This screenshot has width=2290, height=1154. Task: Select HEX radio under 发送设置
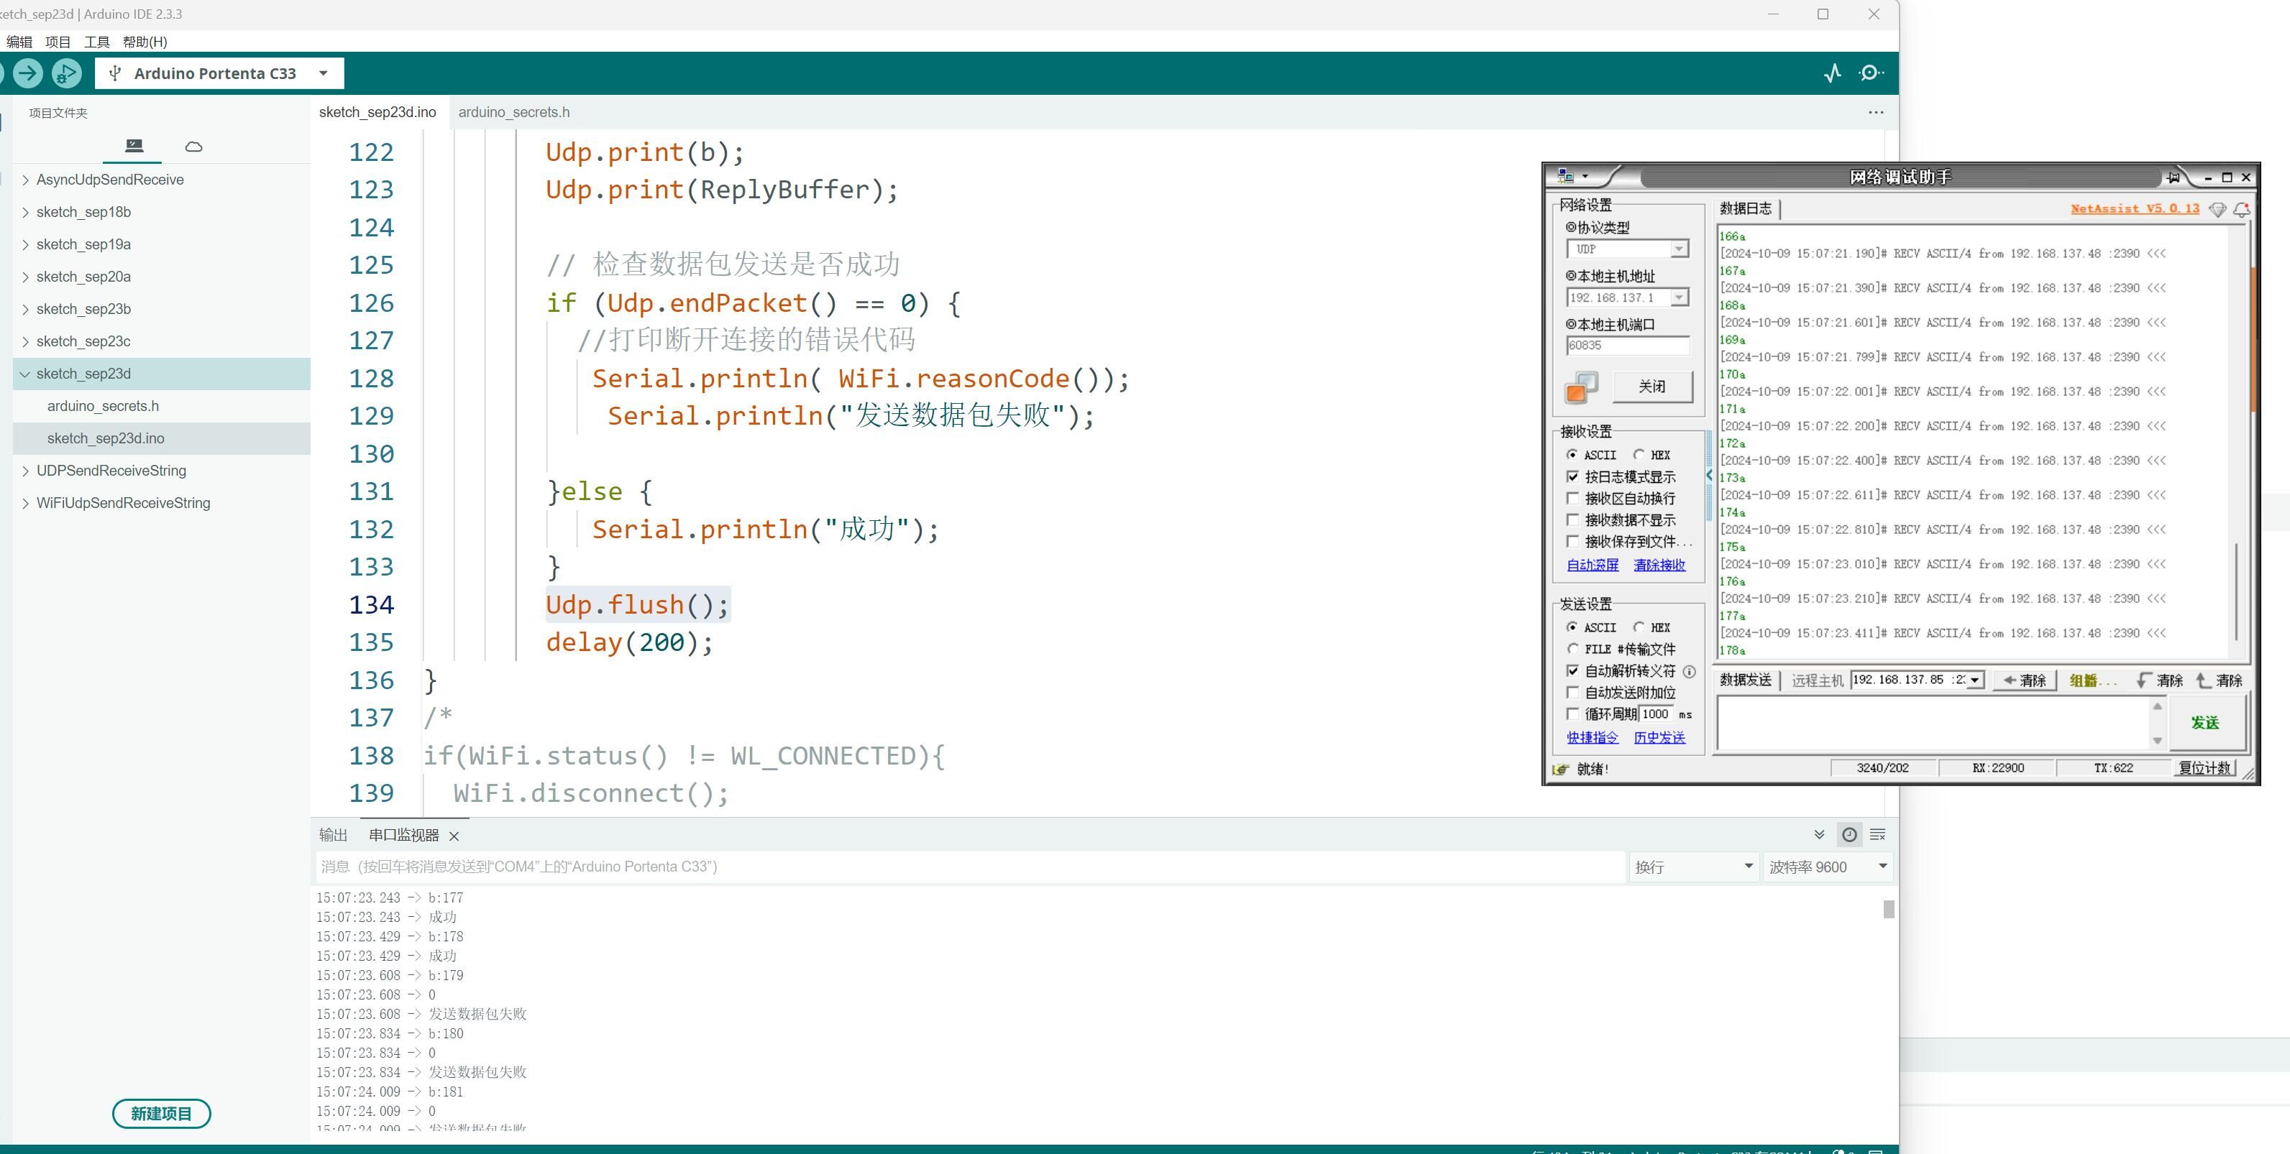[x=1639, y=627]
